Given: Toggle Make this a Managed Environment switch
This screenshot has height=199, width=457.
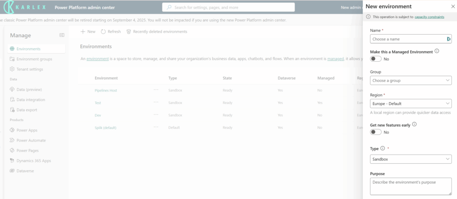Looking at the screenshot, I should pyautogui.click(x=376, y=59).
